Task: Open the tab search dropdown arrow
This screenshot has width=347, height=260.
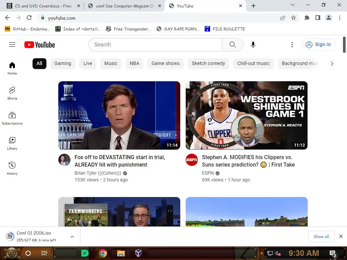Action: 292,5
